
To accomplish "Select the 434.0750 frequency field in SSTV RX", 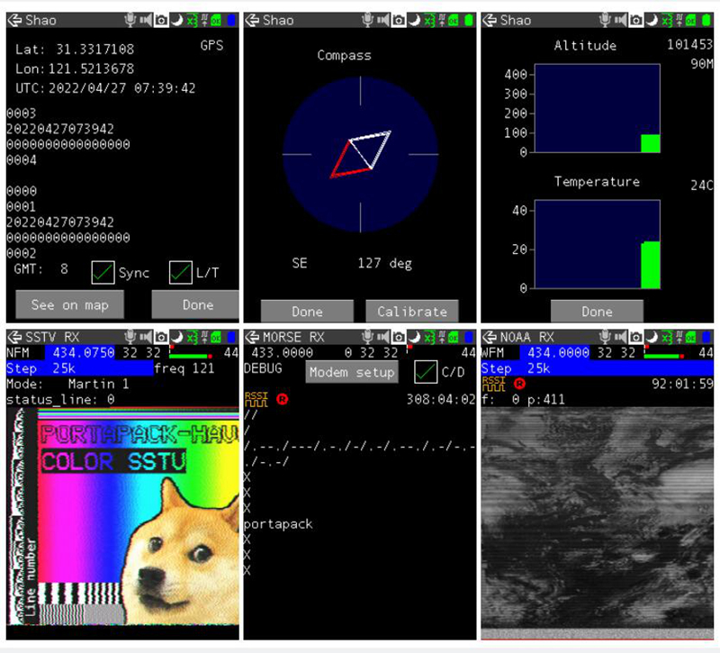I will tap(76, 353).
